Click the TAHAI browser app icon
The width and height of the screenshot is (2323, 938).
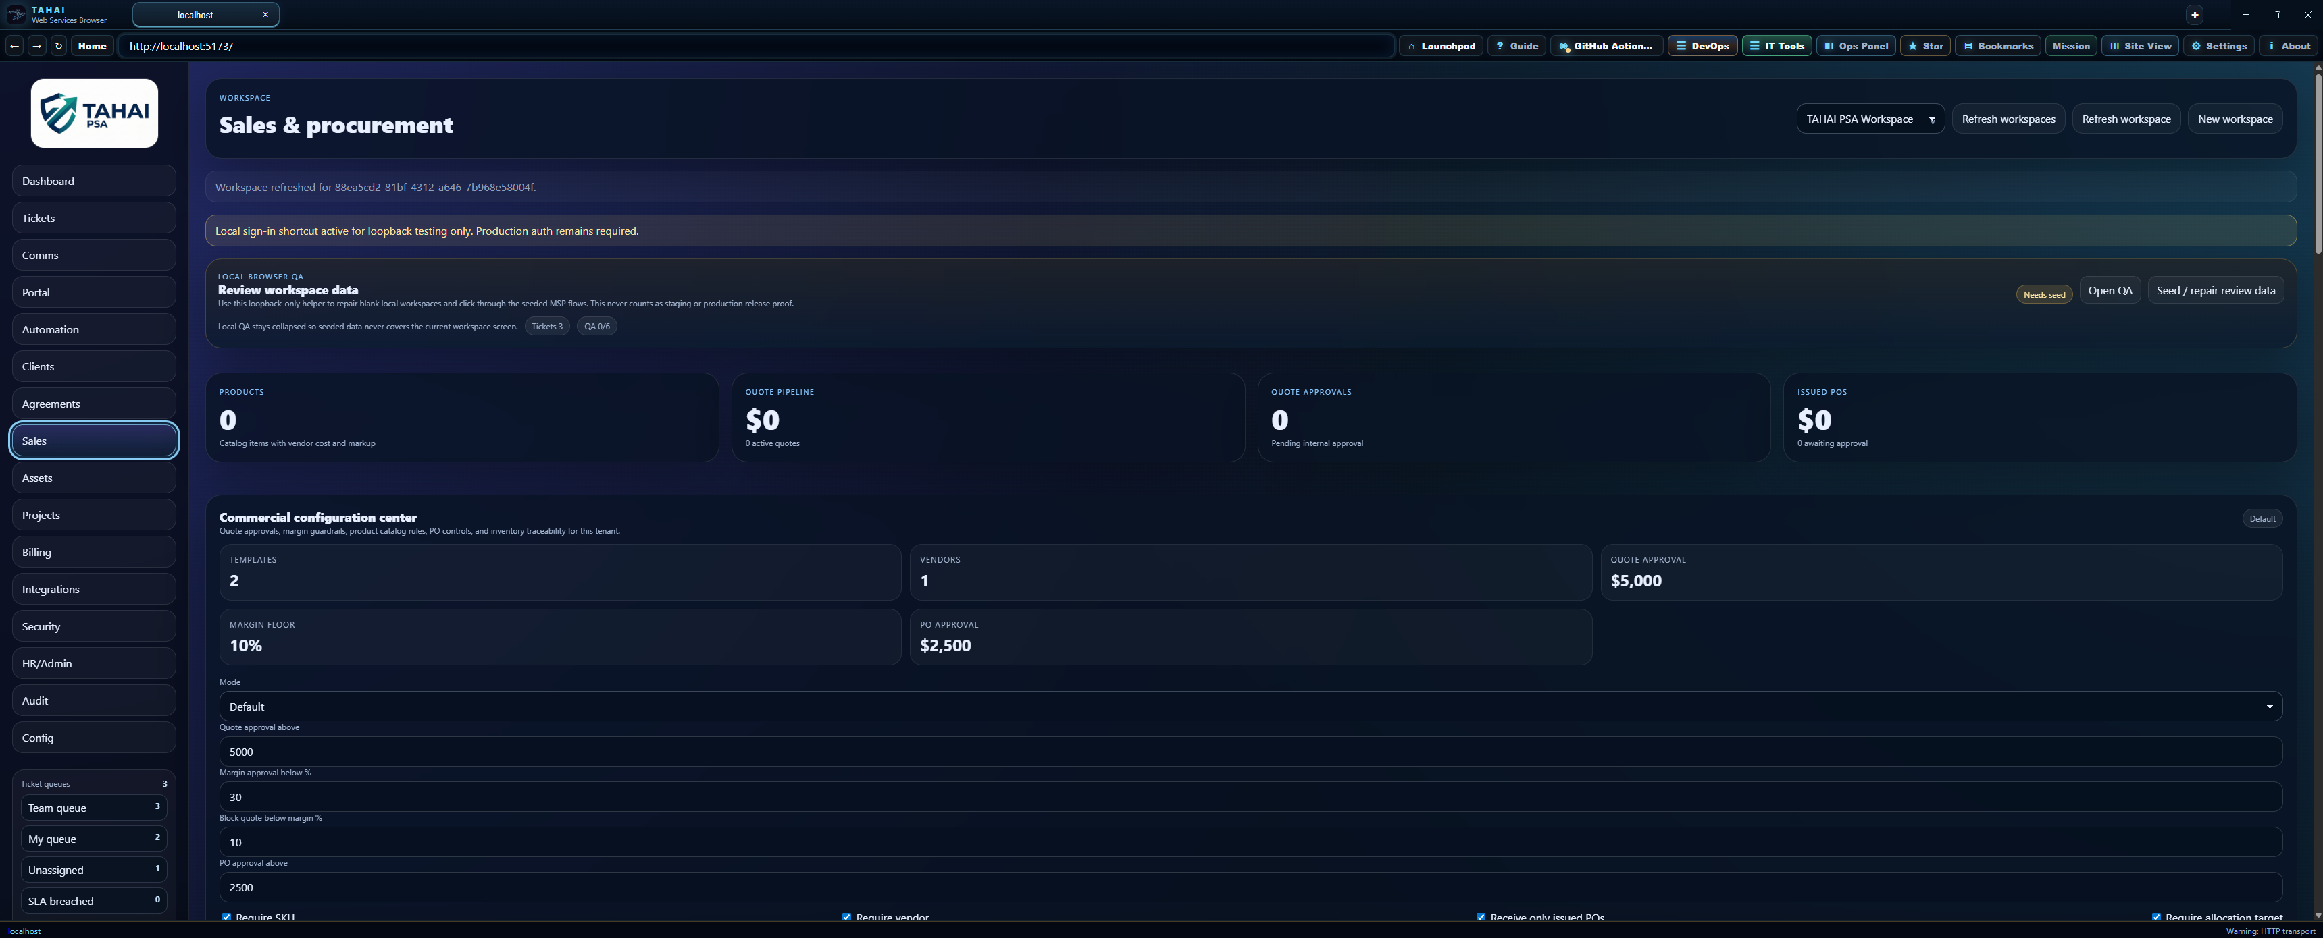(x=16, y=14)
